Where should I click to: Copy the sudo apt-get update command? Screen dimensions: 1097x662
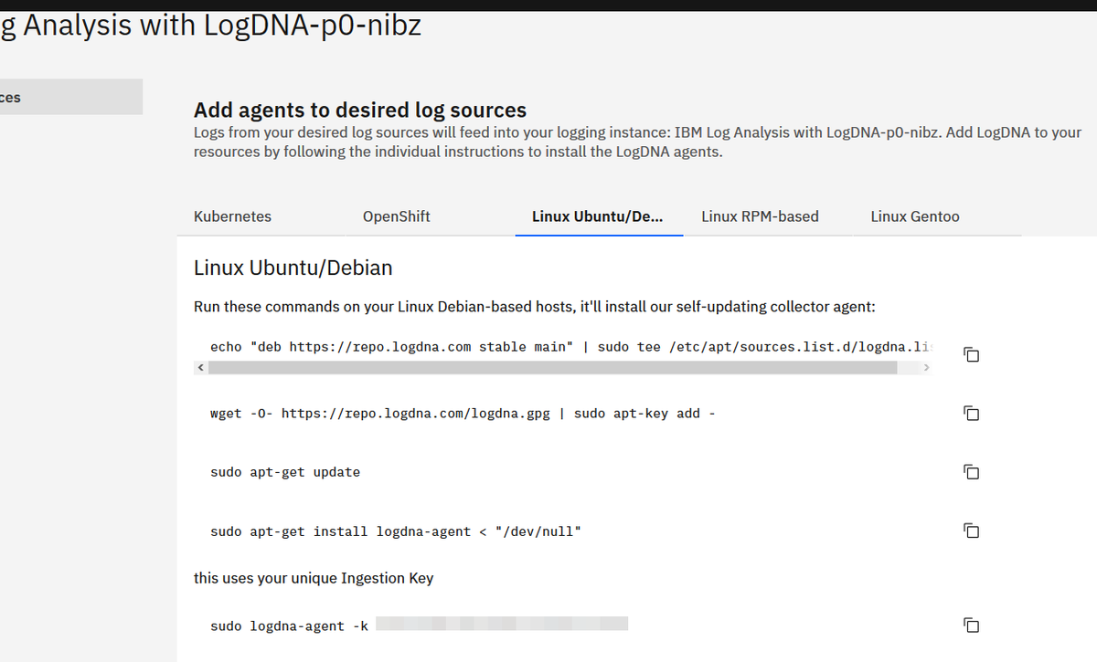972,472
